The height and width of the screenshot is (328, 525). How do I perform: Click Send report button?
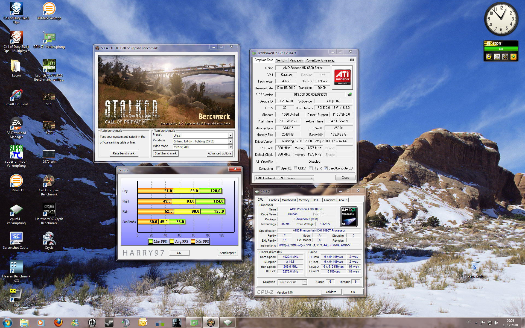pos(227,253)
